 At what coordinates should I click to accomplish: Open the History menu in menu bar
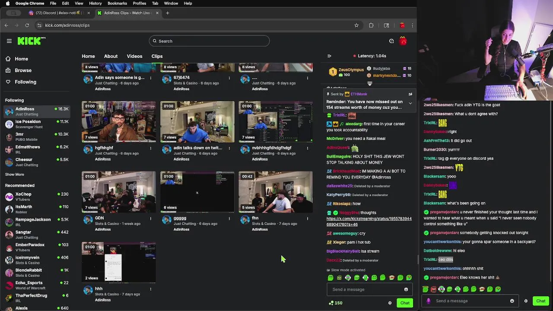(x=95, y=3)
